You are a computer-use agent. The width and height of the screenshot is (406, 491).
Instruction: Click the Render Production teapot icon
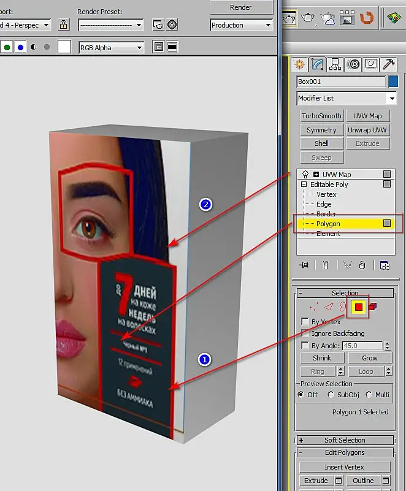308,18
